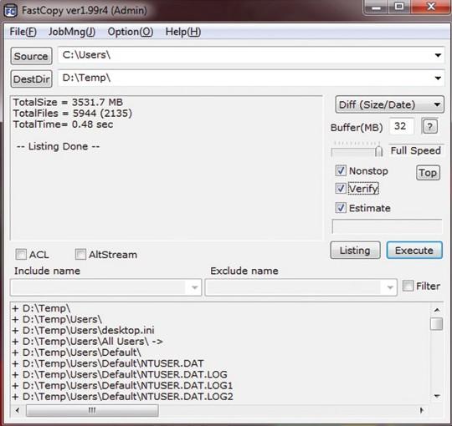The height and width of the screenshot is (426, 452).
Task: Open the JobMng(J) menu
Action: [72, 32]
